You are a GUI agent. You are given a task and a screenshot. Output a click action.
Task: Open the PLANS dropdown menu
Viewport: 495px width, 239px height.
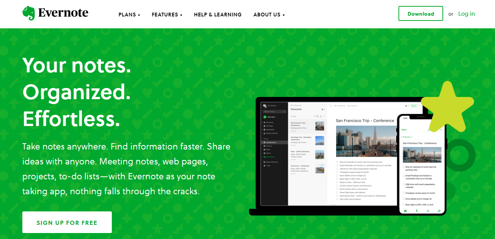[x=129, y=15]
